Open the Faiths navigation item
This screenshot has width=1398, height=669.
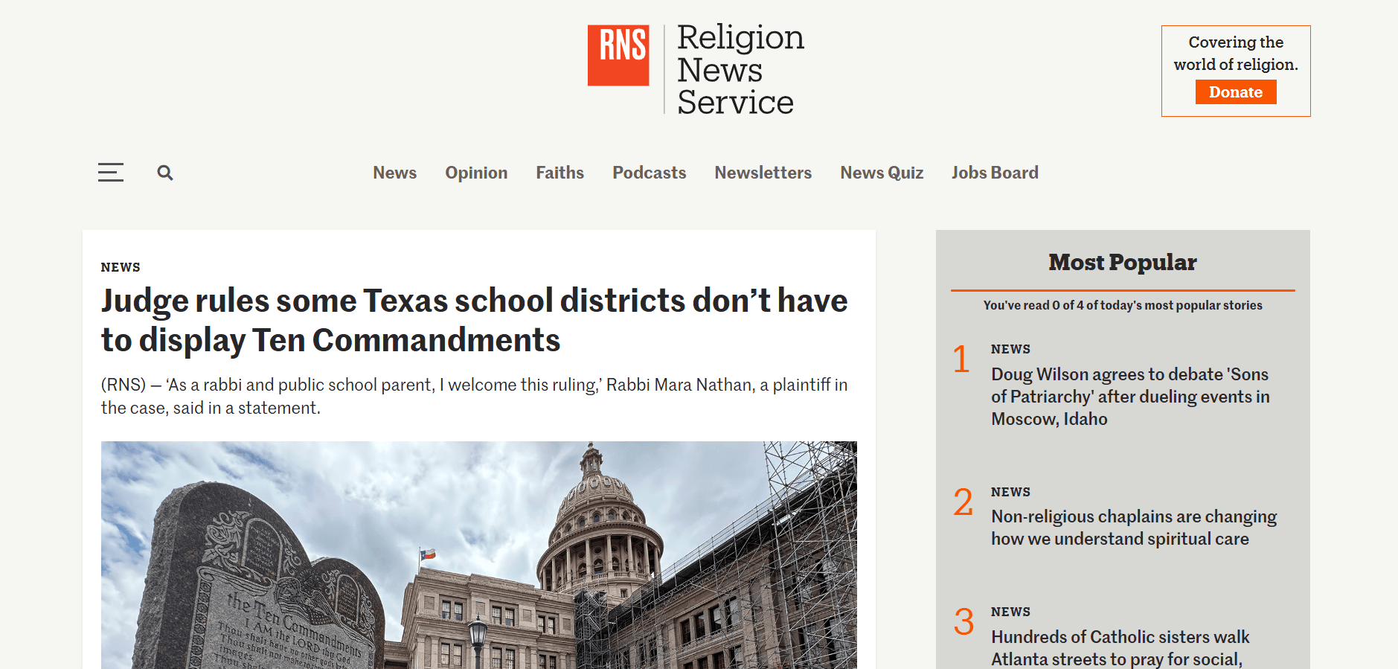point(559,173)
